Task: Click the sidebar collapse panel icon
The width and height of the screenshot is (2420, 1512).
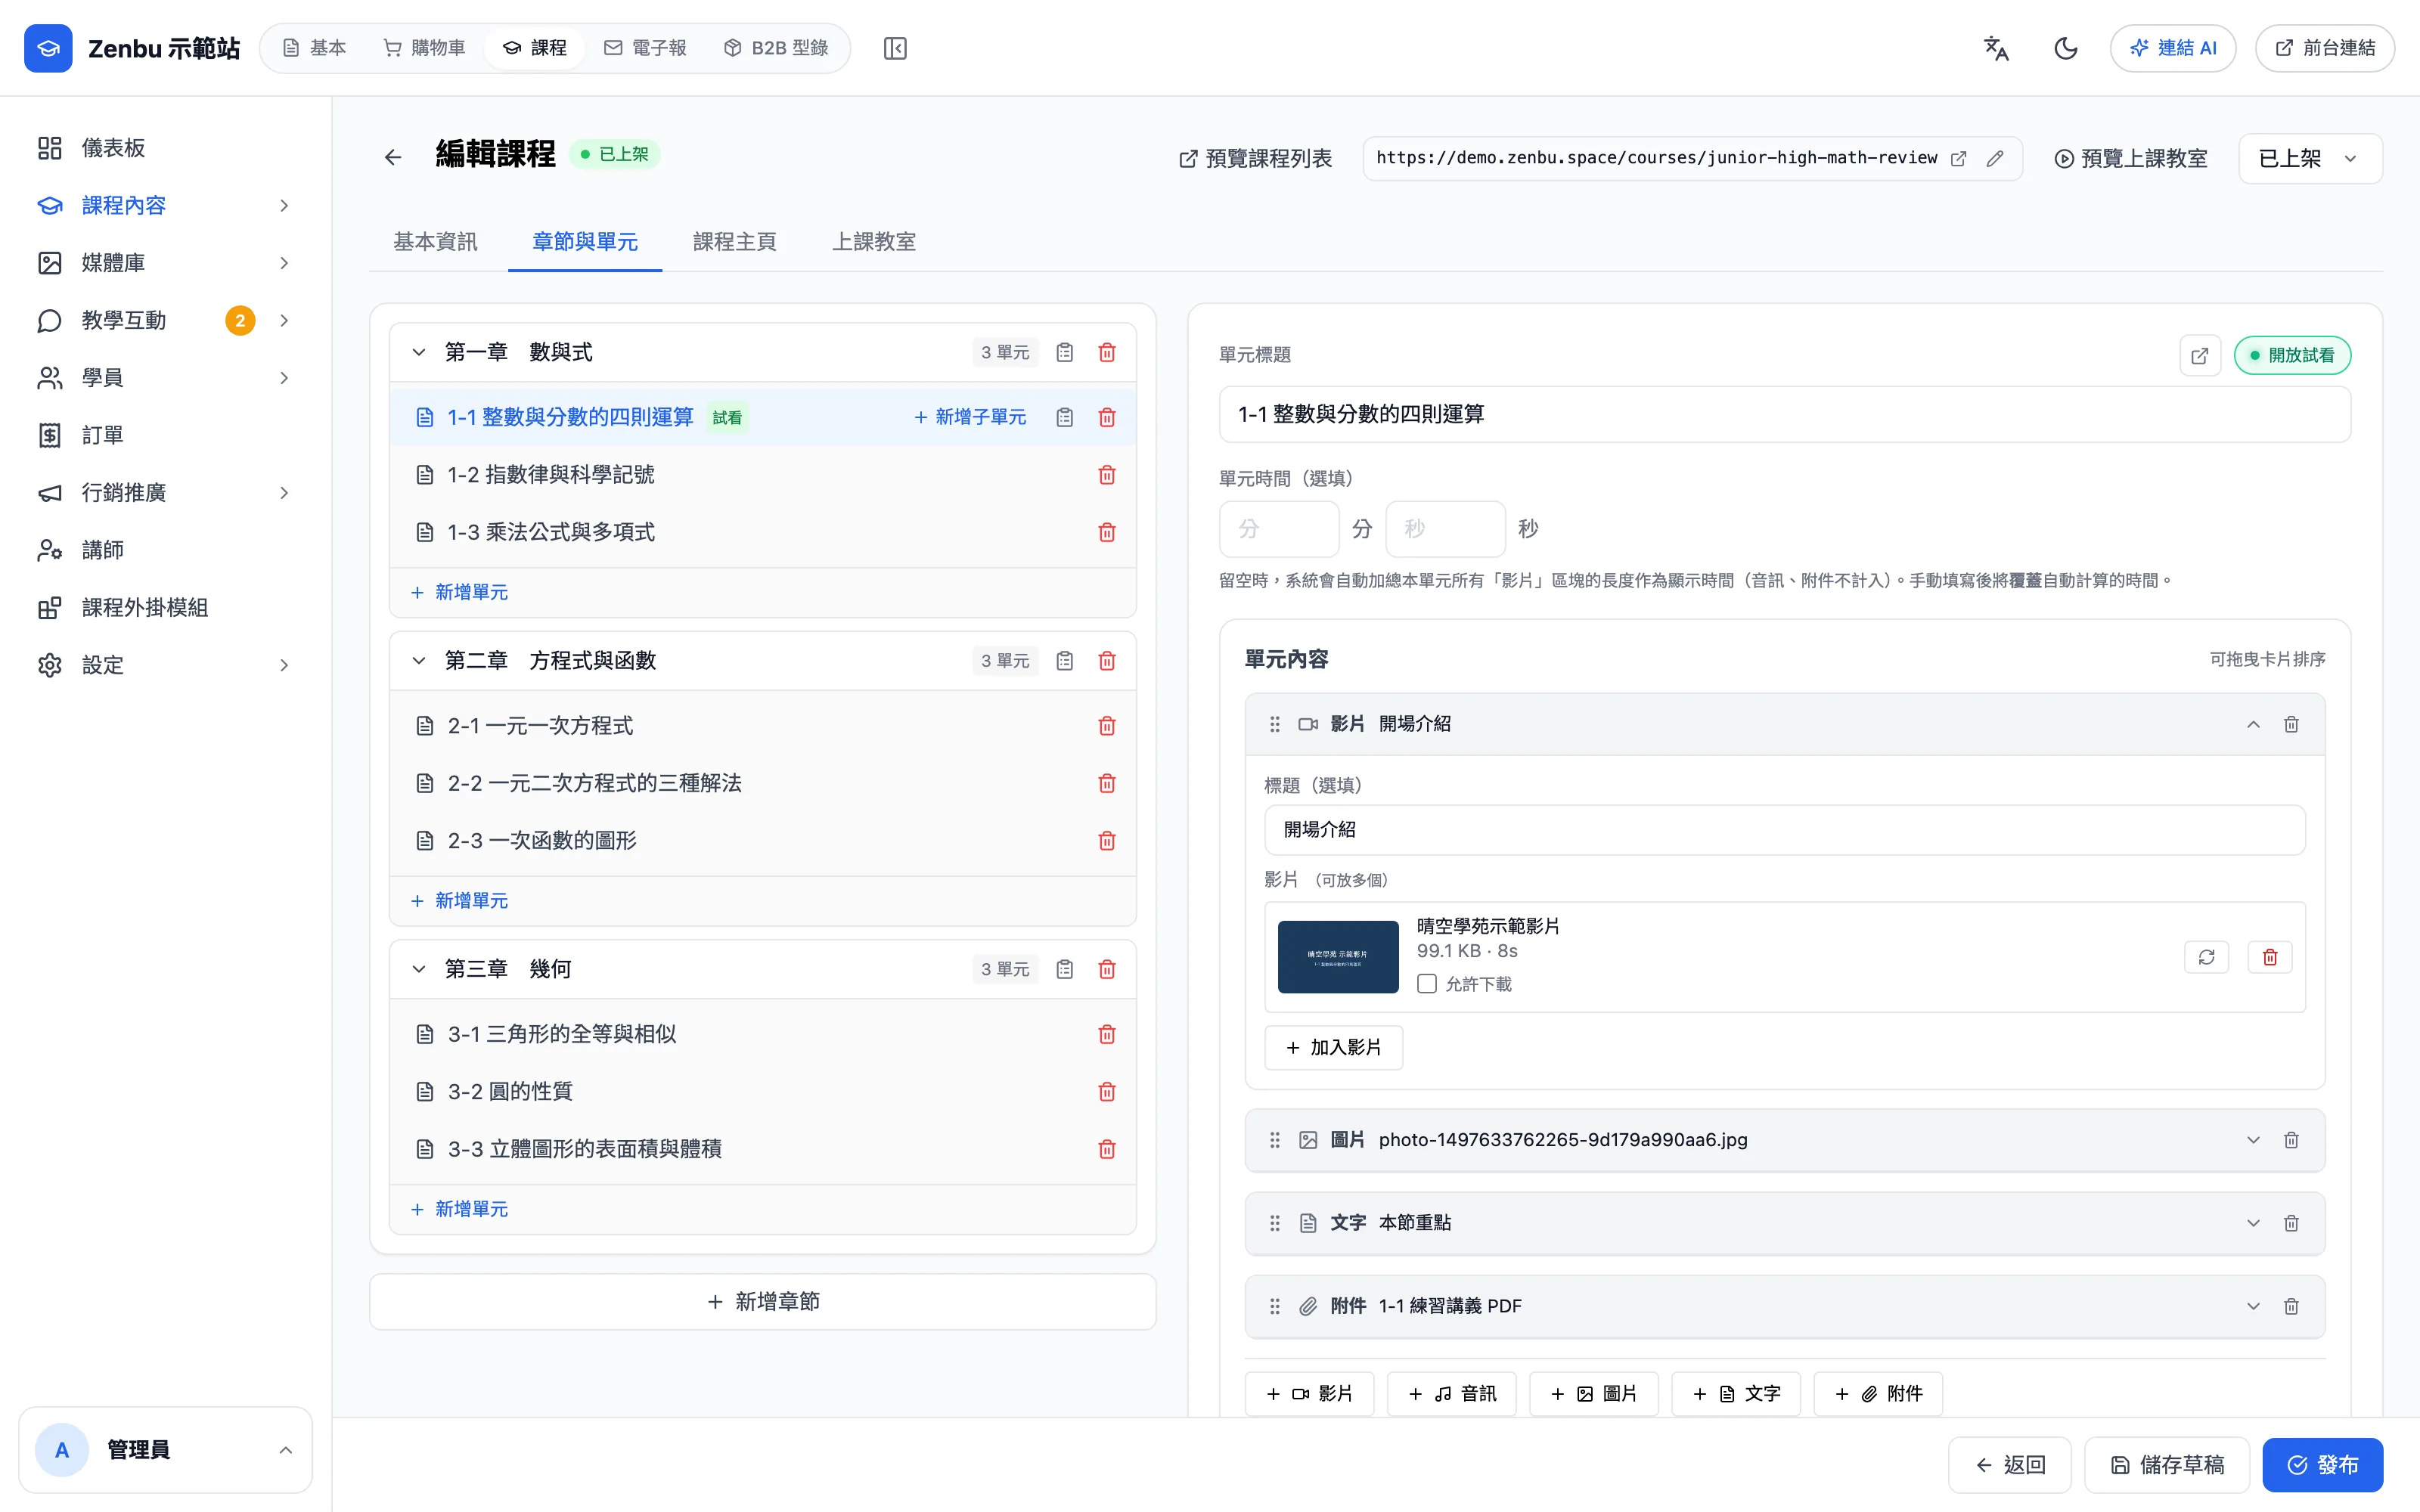Action: click(895, 48)
